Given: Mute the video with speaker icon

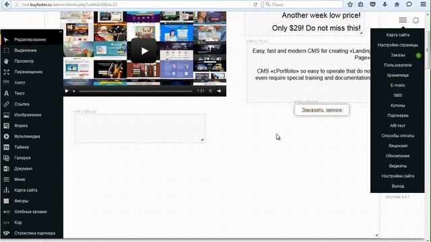Looking at the screenshot, I should (219, 91).
